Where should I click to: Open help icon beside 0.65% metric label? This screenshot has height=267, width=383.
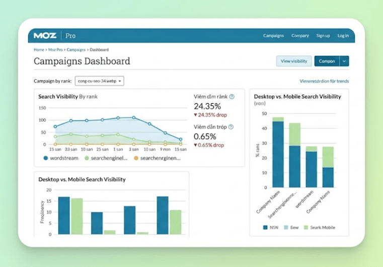(x=231, y=127)
